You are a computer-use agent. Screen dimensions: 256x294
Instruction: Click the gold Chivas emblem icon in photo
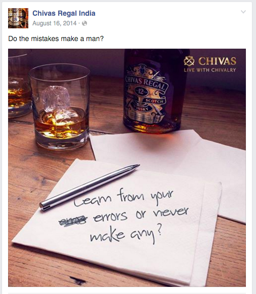(x=189, y=61)
